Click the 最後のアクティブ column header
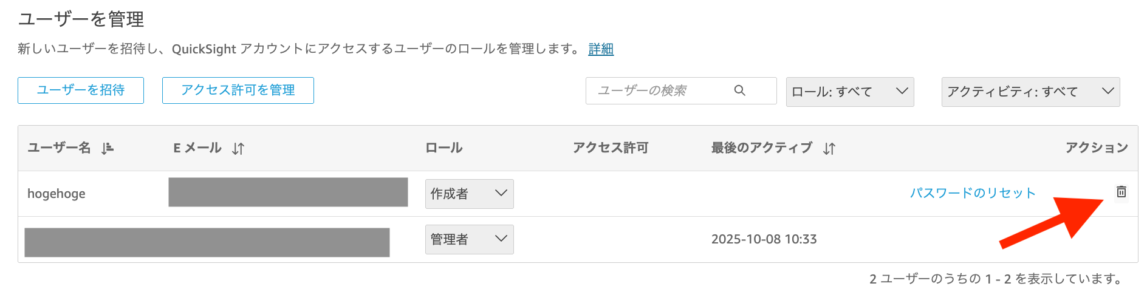 point(761,148)
